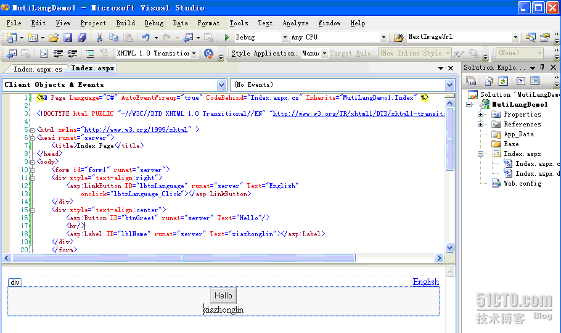Open the NextImageUrl find combo box dropdown
This screenshot has height=333, width=561.
pos(515,37)
